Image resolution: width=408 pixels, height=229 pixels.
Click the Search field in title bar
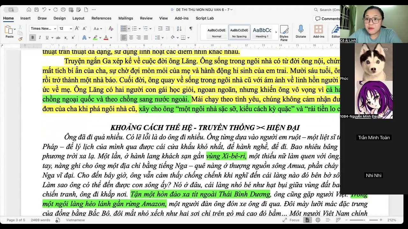coord(327,10)
